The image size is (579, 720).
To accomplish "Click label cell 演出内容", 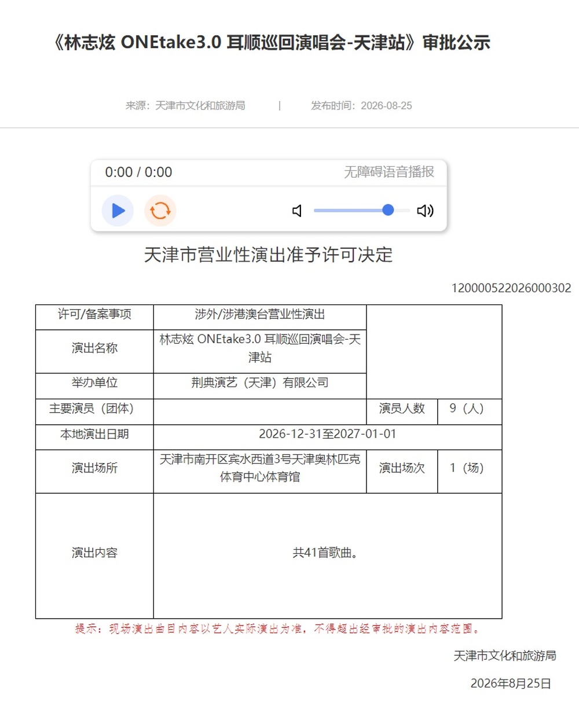I will pyautogui.click(x=94, y=556).
